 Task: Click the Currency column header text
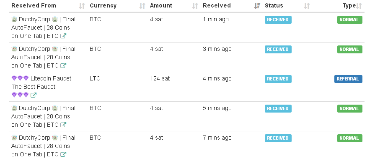pos(103,5)
